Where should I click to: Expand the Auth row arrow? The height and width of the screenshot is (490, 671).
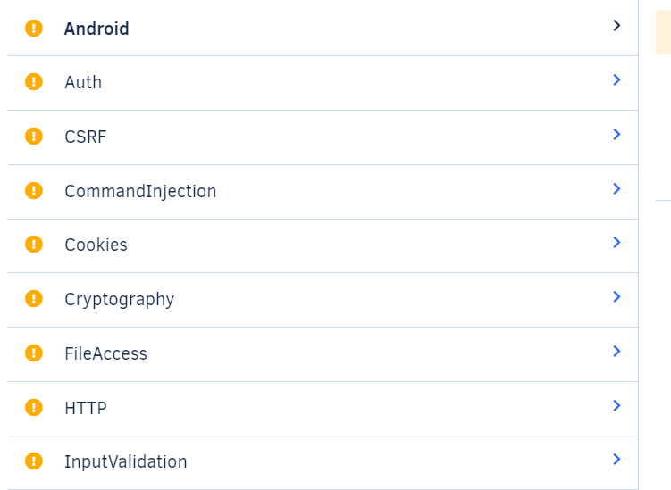click(x=616, y=80)
